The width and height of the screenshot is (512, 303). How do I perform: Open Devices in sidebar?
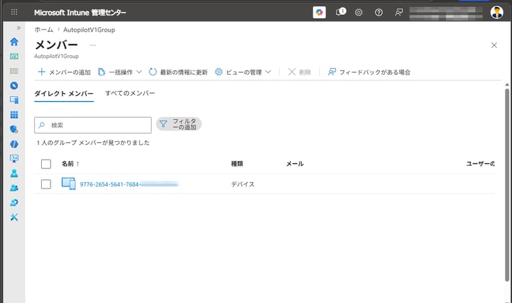coord(14,100)
